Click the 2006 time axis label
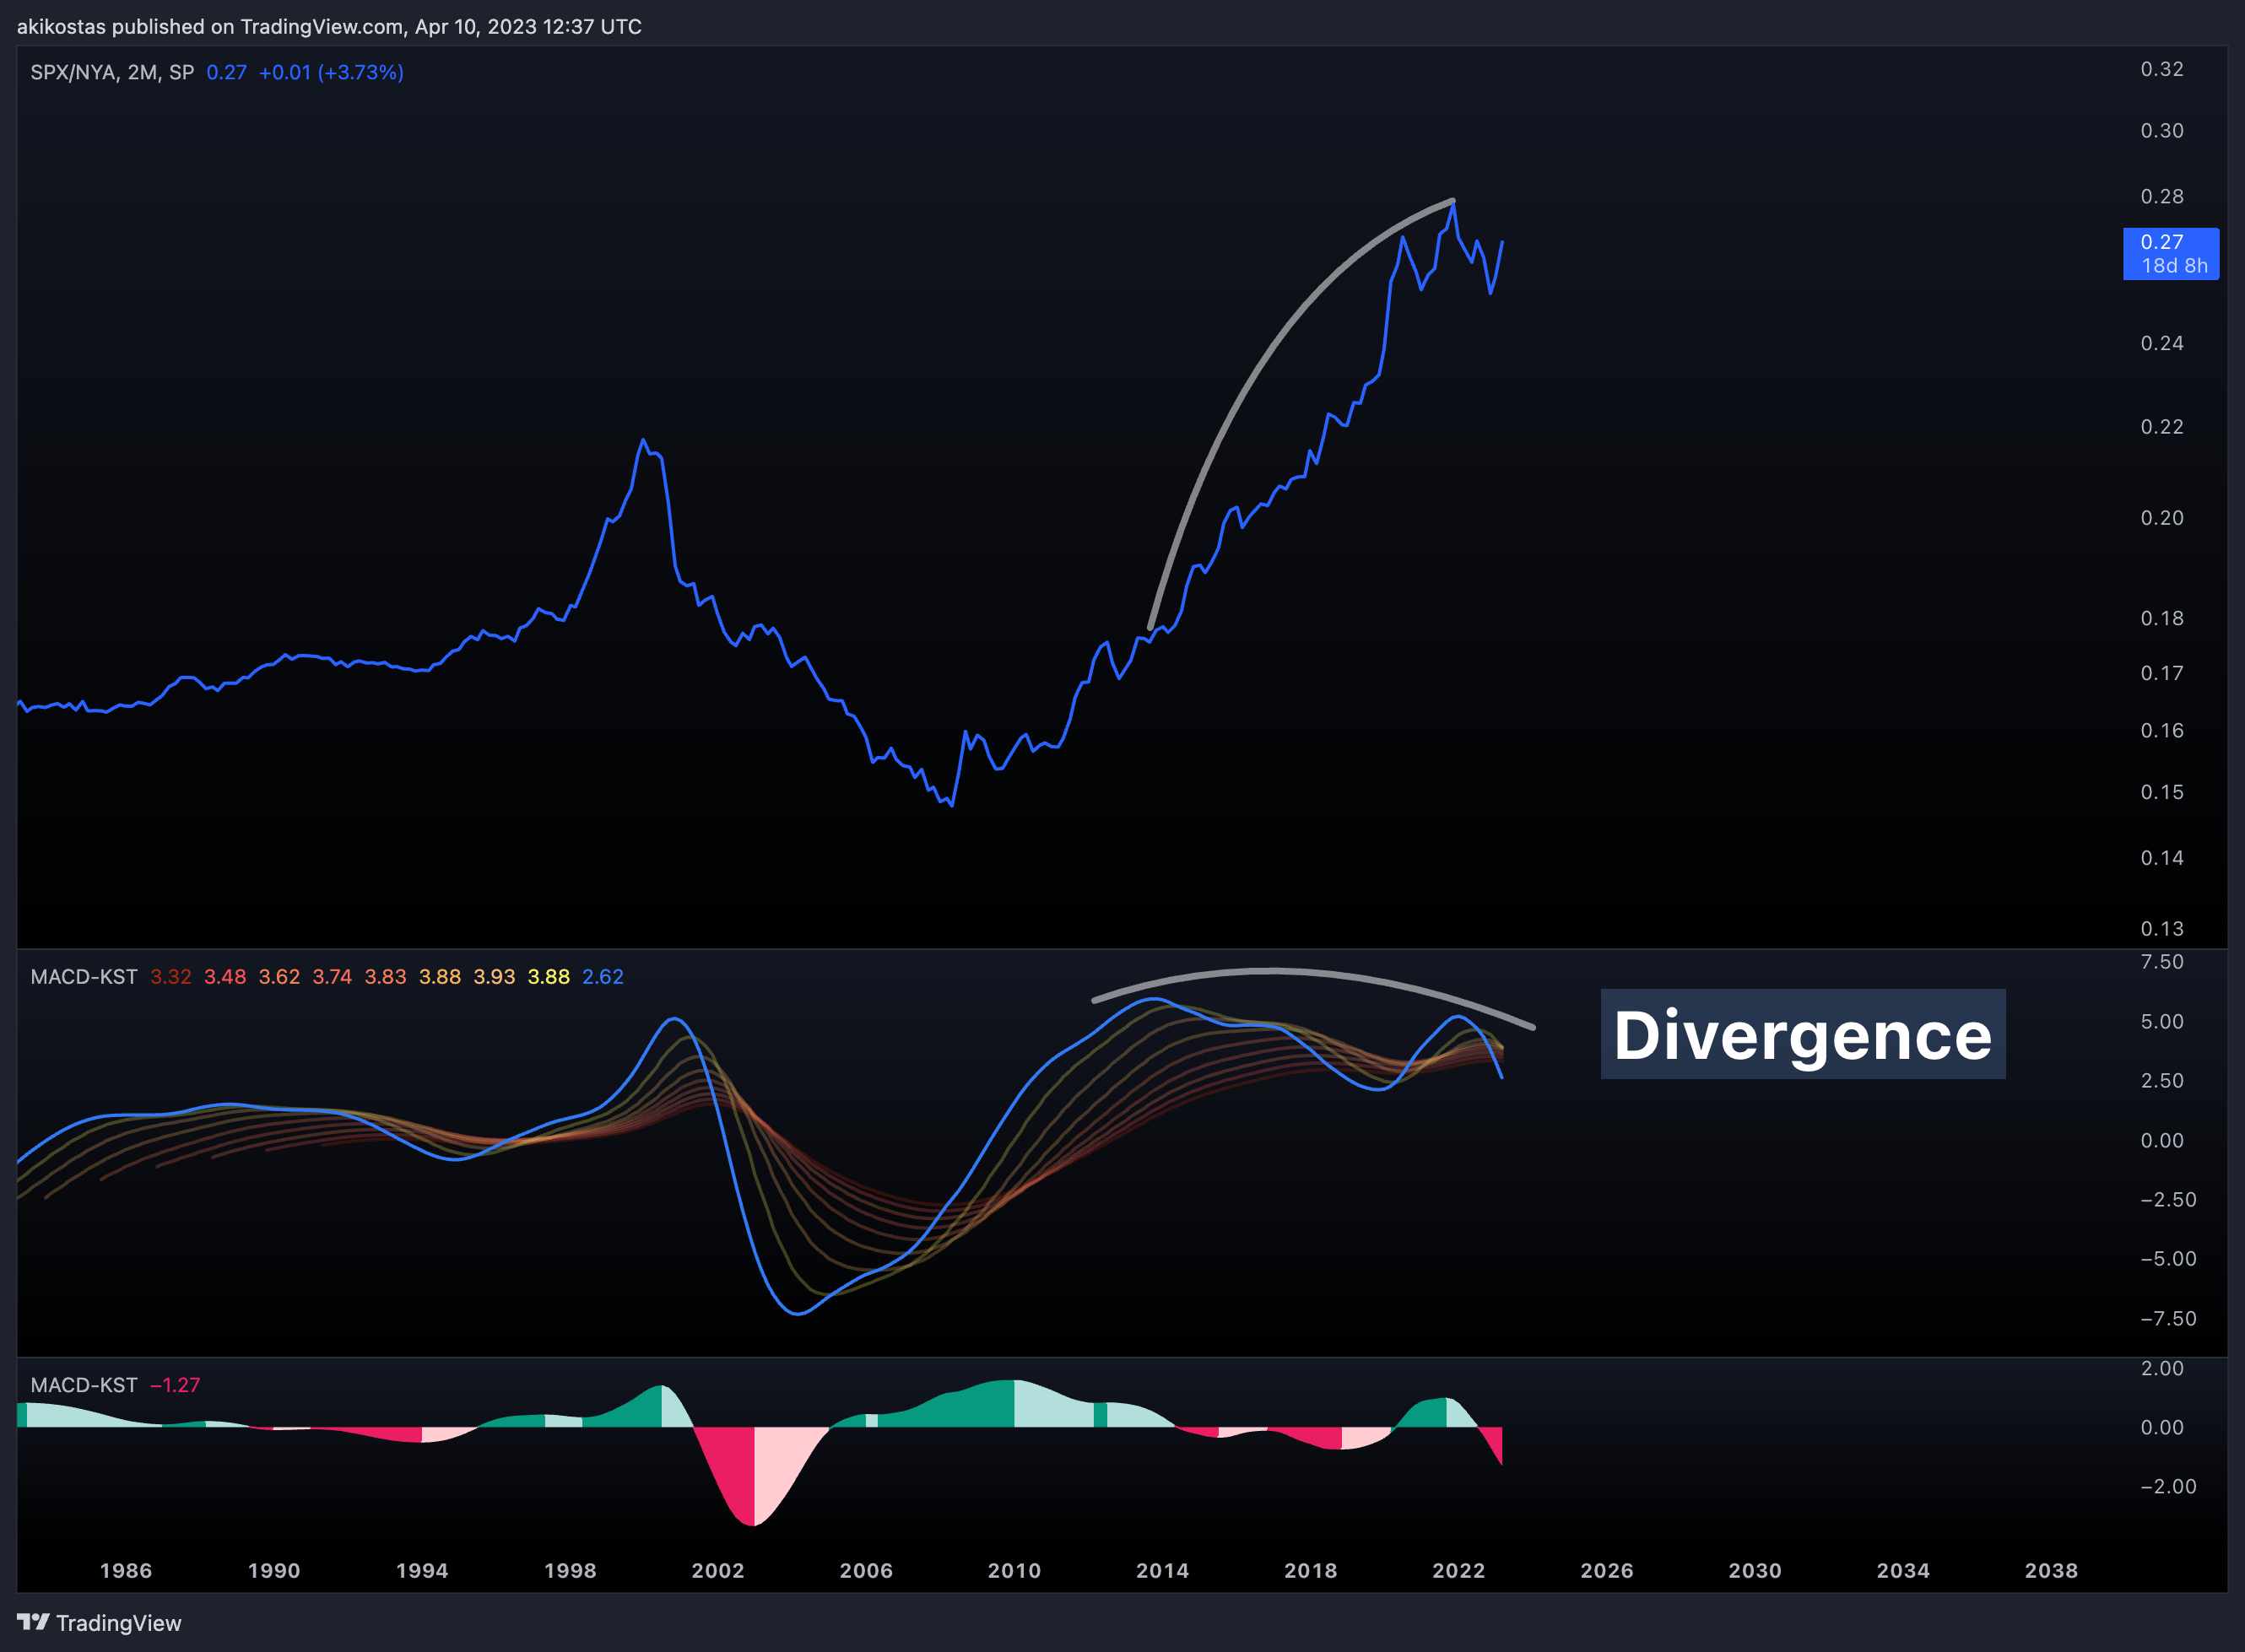Screen dimensions: 2245x1652 click(867, 1570)
